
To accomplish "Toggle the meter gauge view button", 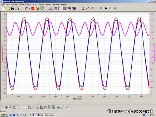I will (x=51, y=8).
